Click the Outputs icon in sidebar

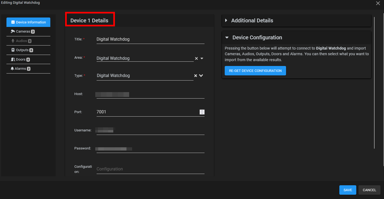[13, 50]
